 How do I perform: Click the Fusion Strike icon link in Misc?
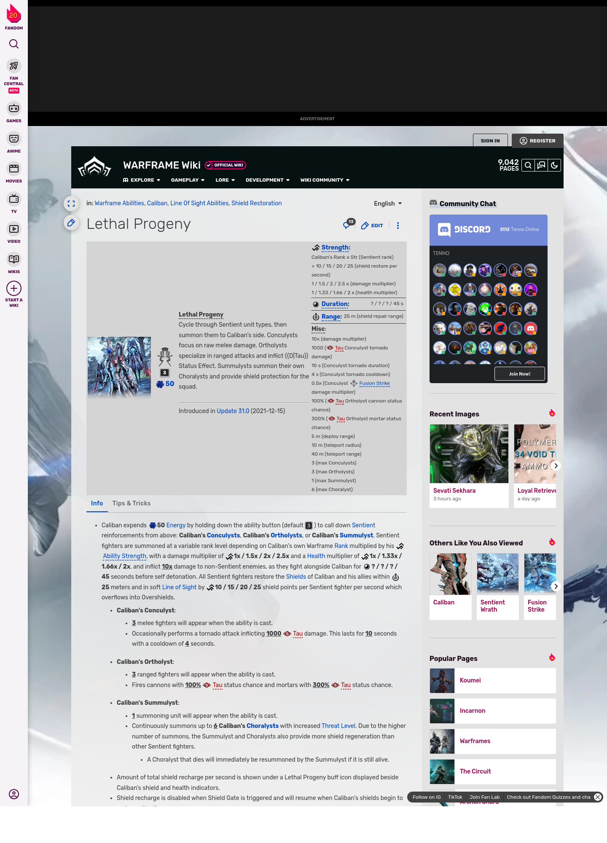pyautogui.click(x=354, y=383)
